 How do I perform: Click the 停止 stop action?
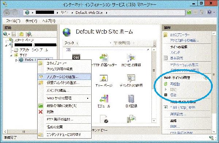[173, 95]
